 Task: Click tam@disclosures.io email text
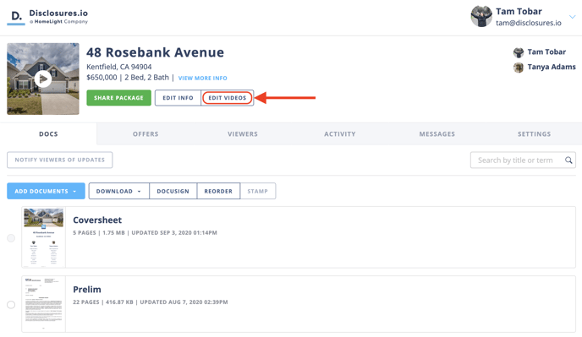coord(529,23)
